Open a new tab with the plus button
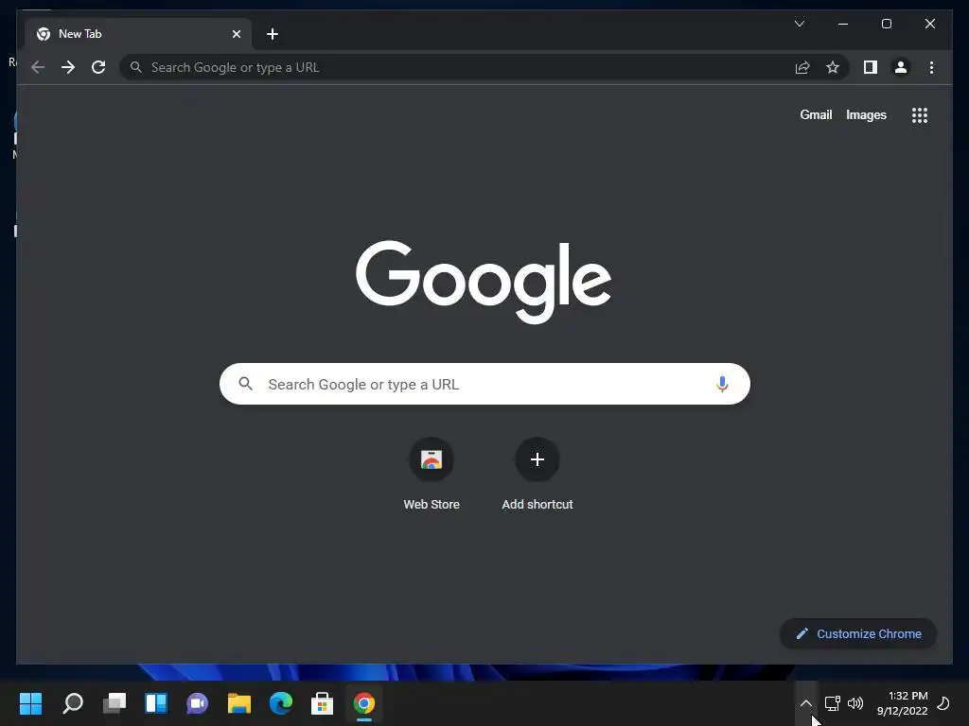The image size is (969, 726). [273, 34]
